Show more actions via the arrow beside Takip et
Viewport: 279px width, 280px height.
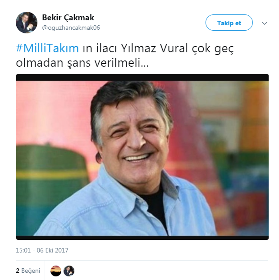click(x=265, y=23)
